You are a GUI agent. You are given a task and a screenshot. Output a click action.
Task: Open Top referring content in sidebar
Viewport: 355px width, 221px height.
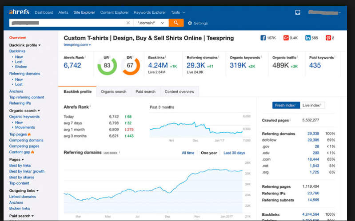click(27, 97)
